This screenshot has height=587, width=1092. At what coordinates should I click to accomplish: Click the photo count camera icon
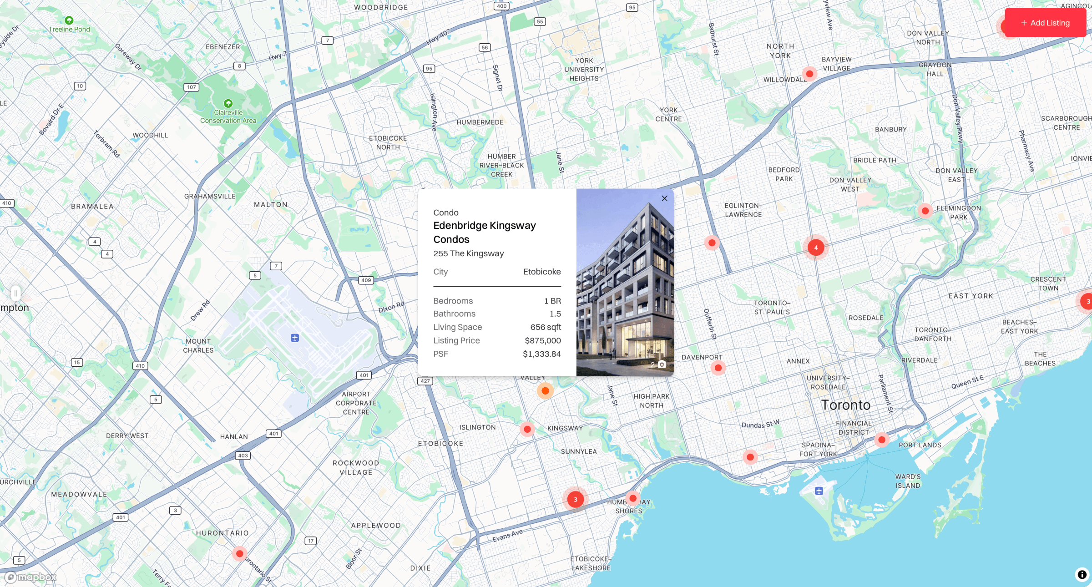tap(662, 364)
